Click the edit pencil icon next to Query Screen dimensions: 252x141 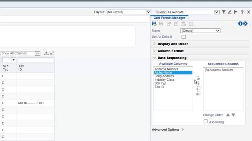coord(230,12)
